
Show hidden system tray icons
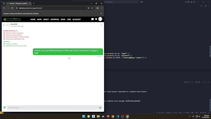click(x=190, y=116)
